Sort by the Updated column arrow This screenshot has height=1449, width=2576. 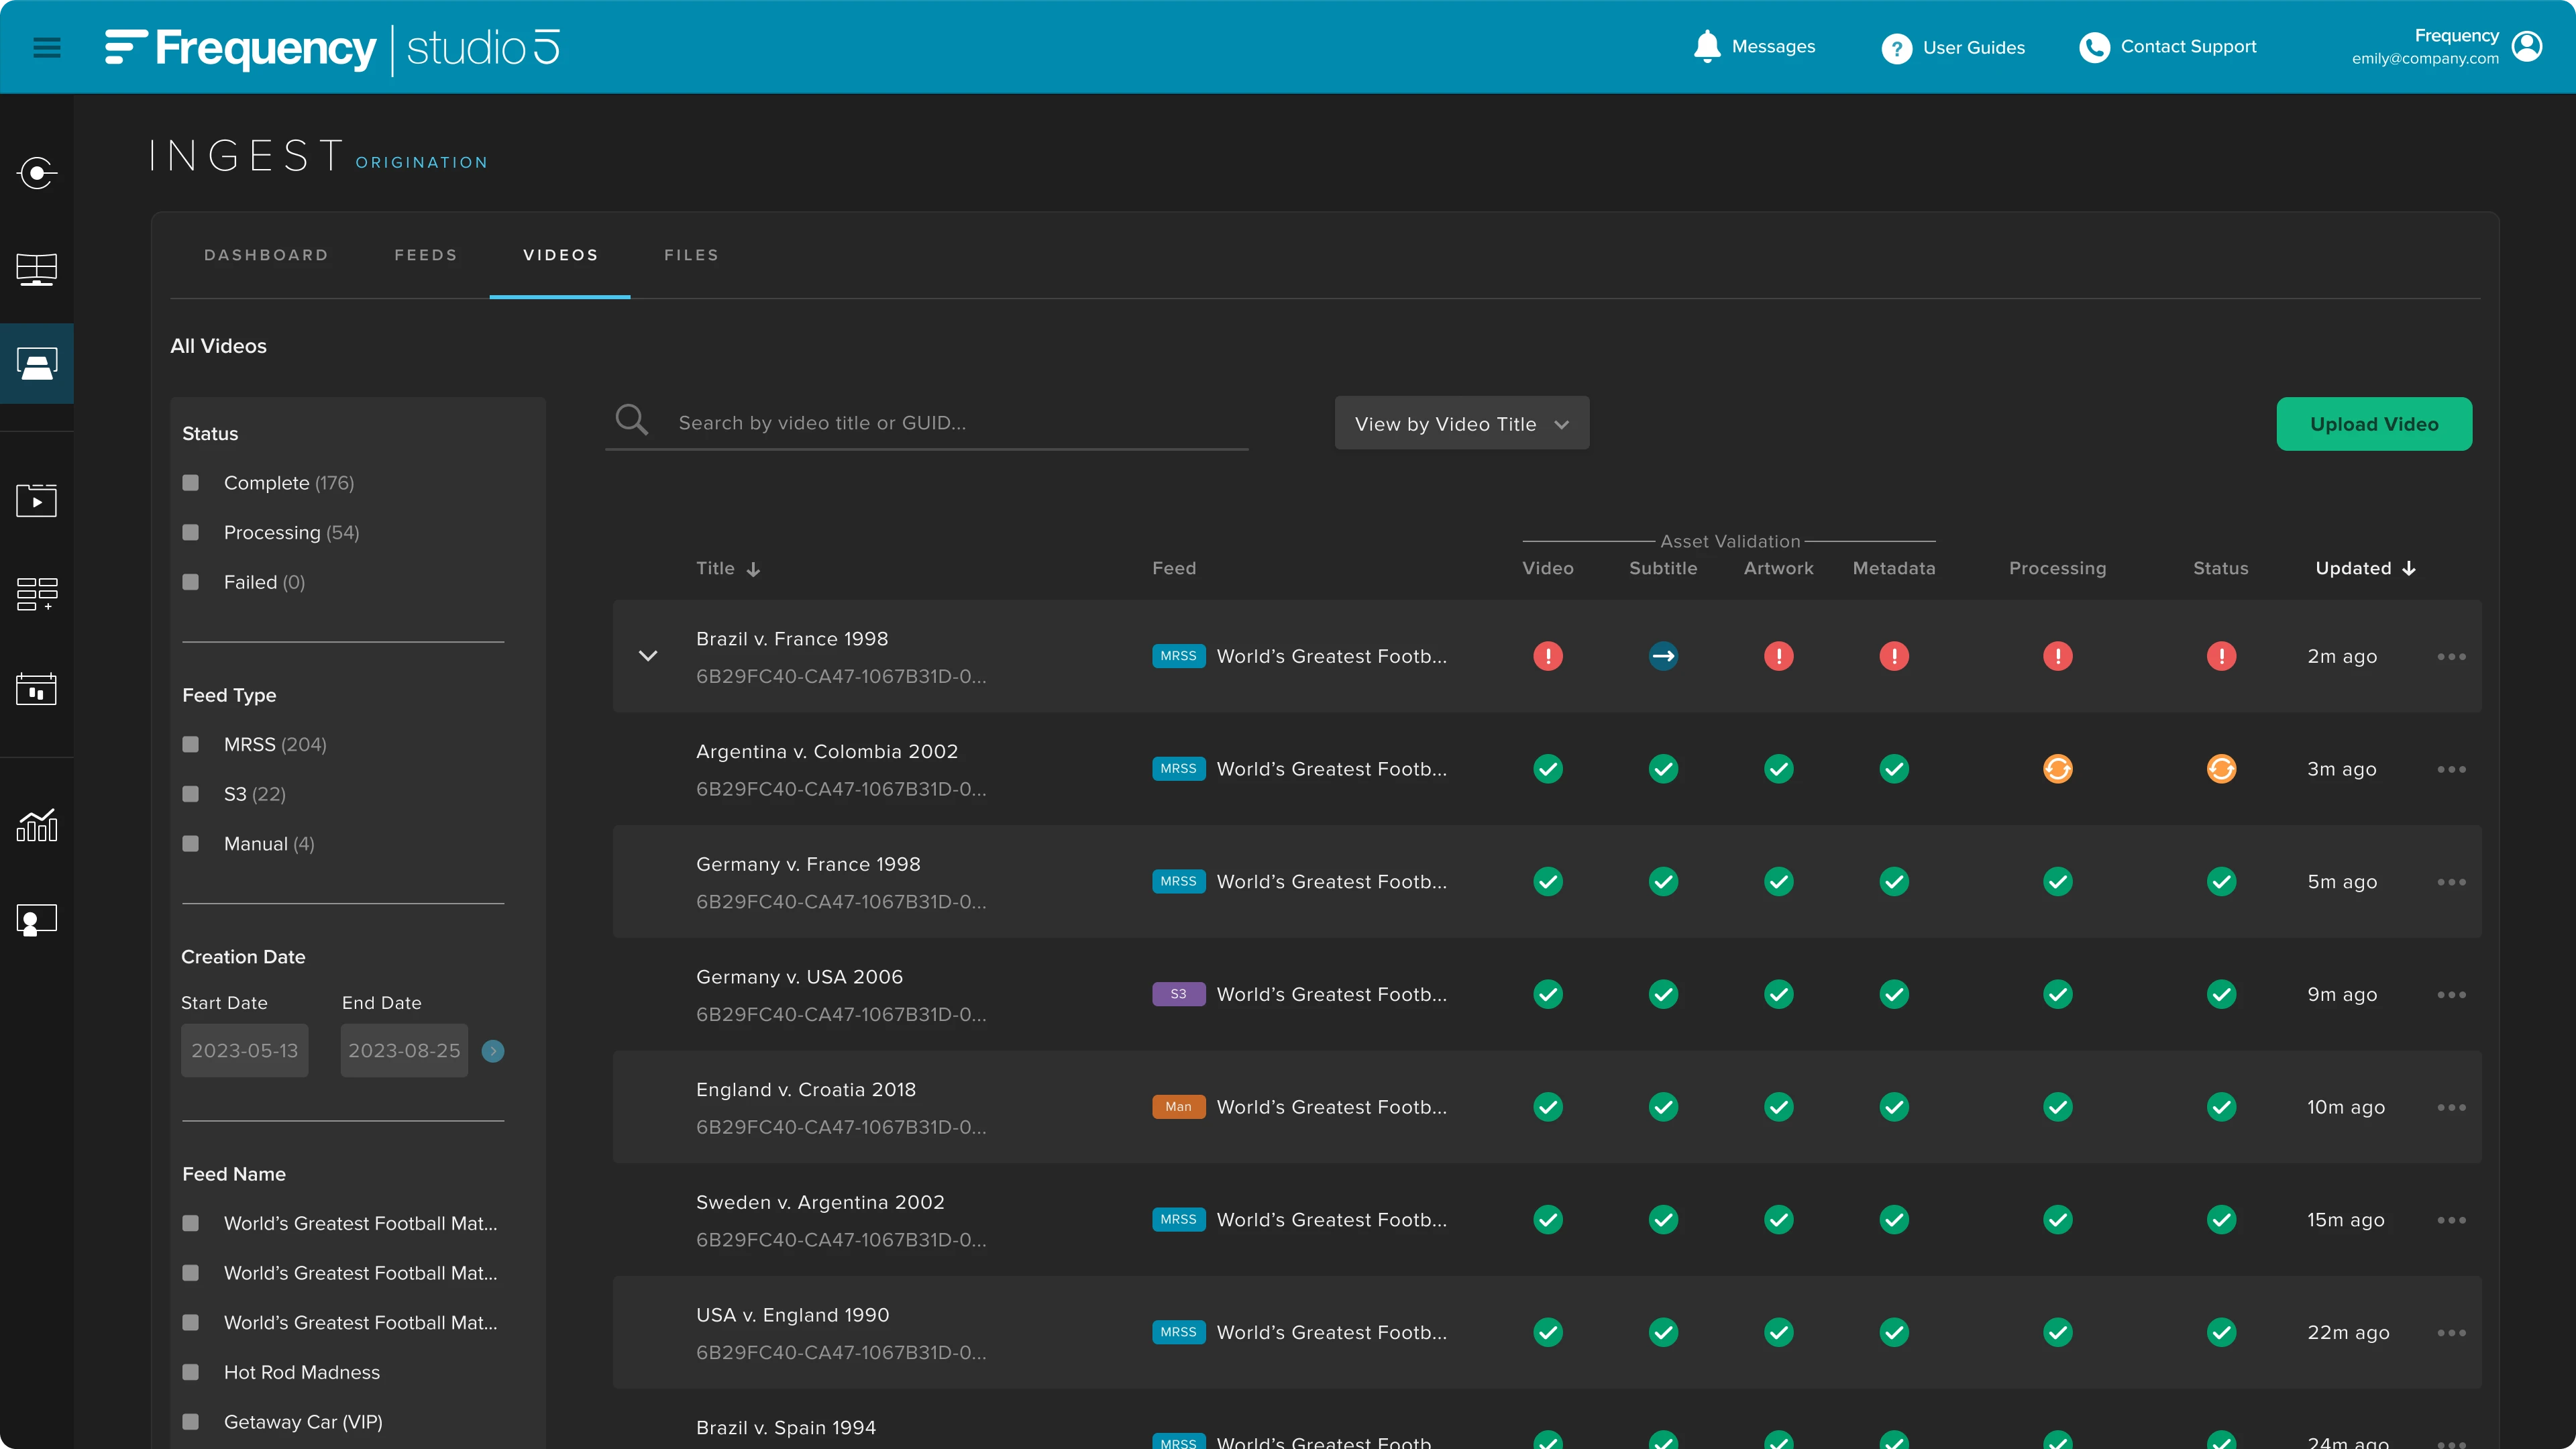(2409, 568)
